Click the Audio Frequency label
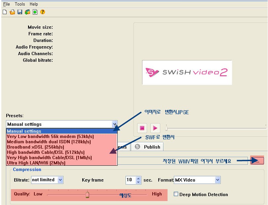Image resolution: width=268 pixels, height=205 pixels. click(34, 47)
